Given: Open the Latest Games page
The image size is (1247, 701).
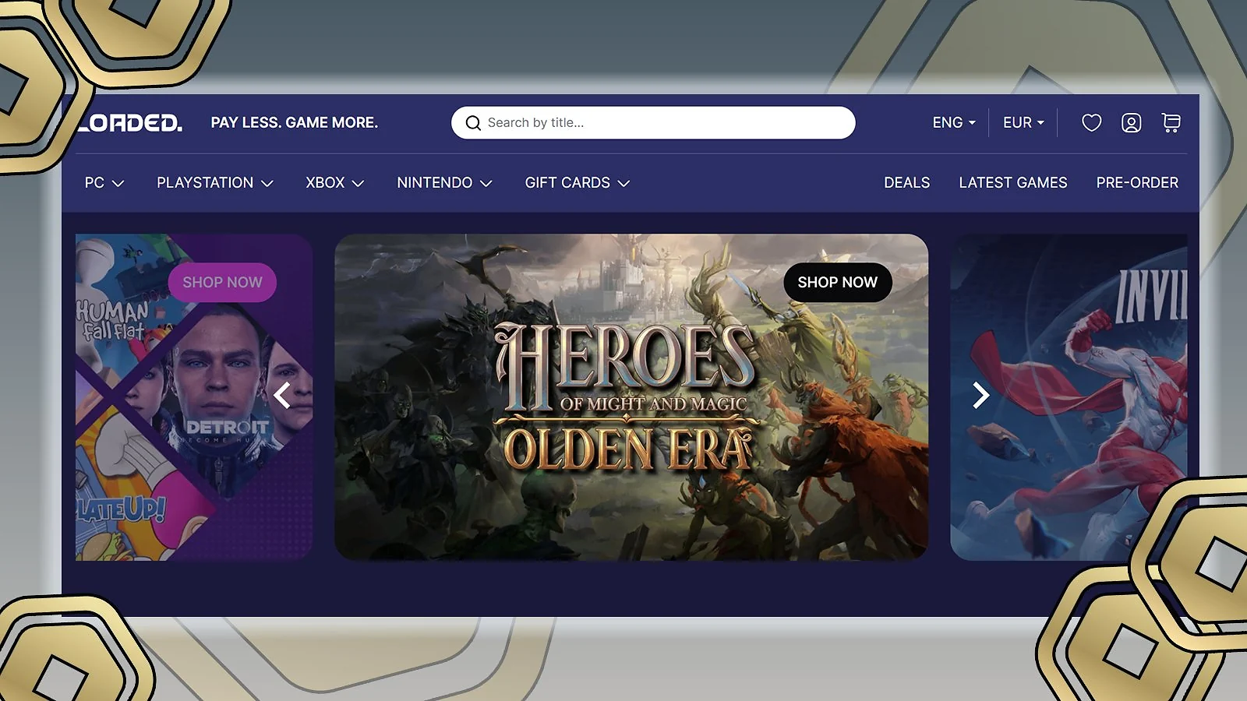Looking at the screenshot, I should tap(1013, 183).
